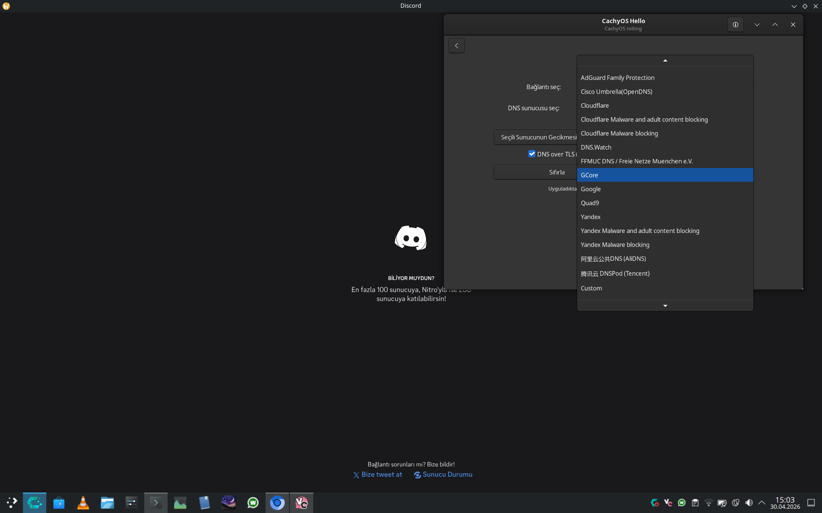Choose FFMUC DNS / Freie Netze Muenchen
The image size is (822, 513).
pos(665,161)
